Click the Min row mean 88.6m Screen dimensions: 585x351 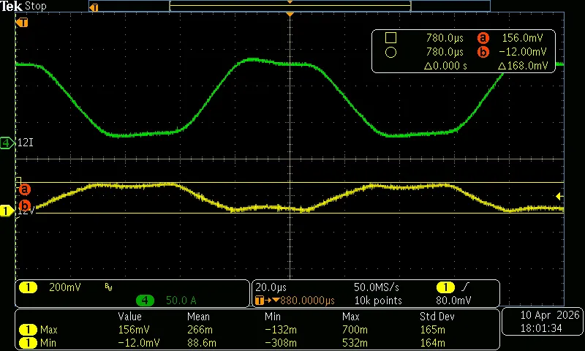tap(202, 343)
